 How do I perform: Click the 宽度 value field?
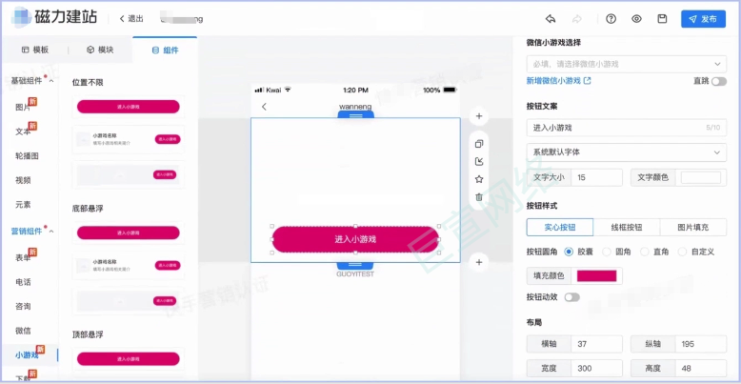pos(596,368)
